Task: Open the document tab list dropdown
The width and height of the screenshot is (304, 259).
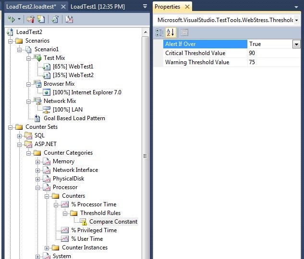Action: pos(145,6)
